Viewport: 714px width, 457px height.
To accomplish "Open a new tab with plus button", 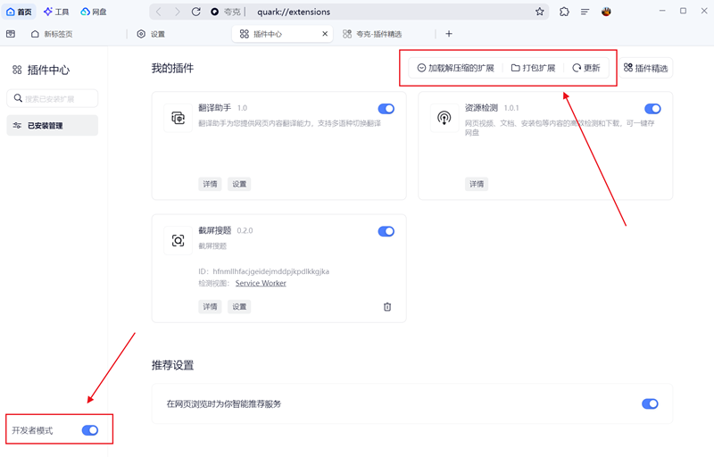I will pos(449,34).
